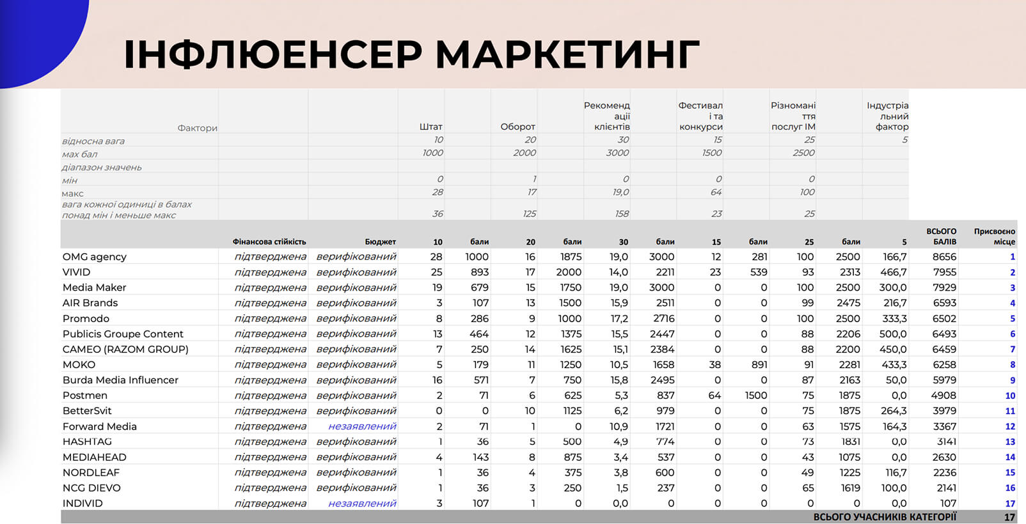Click total score 107 for INDIVID
The image size is (1026, 524).
tap(949, 504)
